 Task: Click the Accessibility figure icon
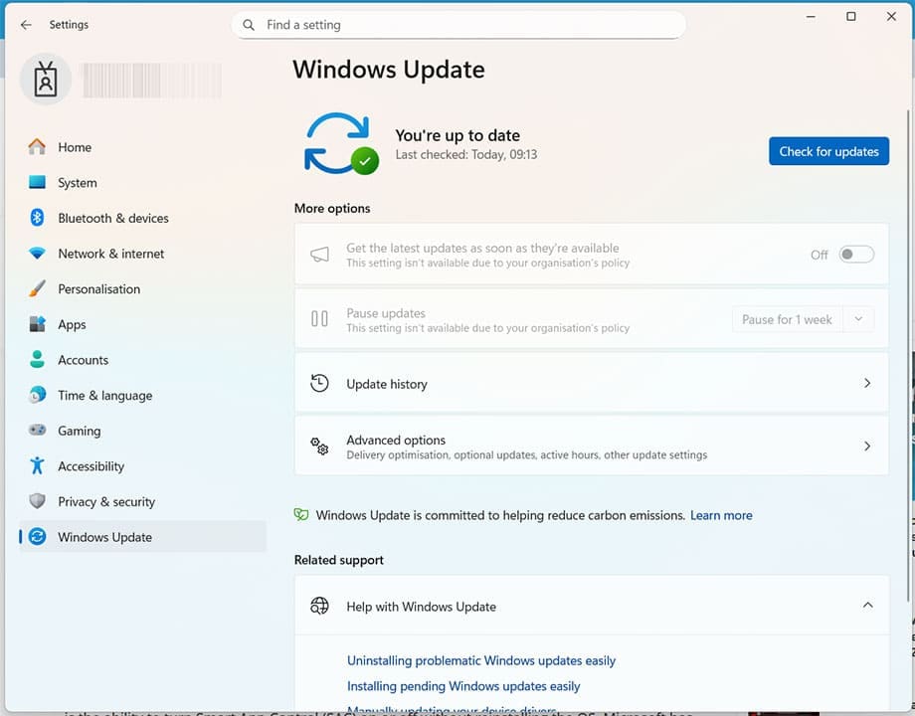(x=37, y=466)
